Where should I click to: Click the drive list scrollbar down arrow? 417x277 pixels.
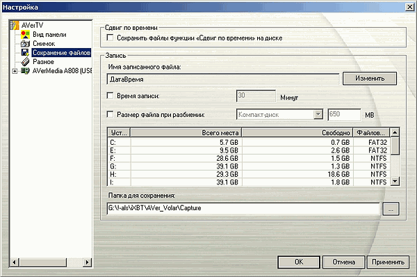tap(395, 182)
